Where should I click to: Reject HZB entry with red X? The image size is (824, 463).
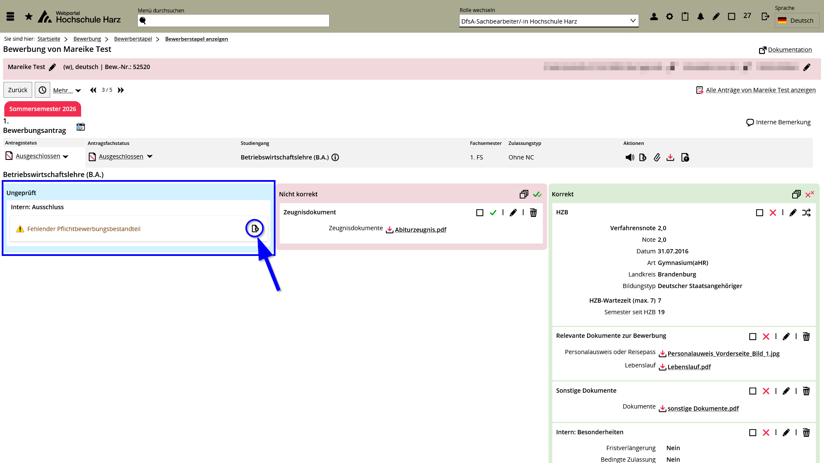click(x=772, y=213)
